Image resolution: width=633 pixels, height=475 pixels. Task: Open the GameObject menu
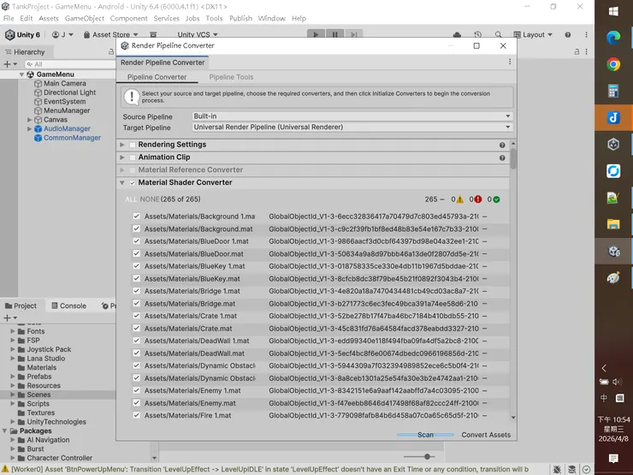[x=85, y=18]
